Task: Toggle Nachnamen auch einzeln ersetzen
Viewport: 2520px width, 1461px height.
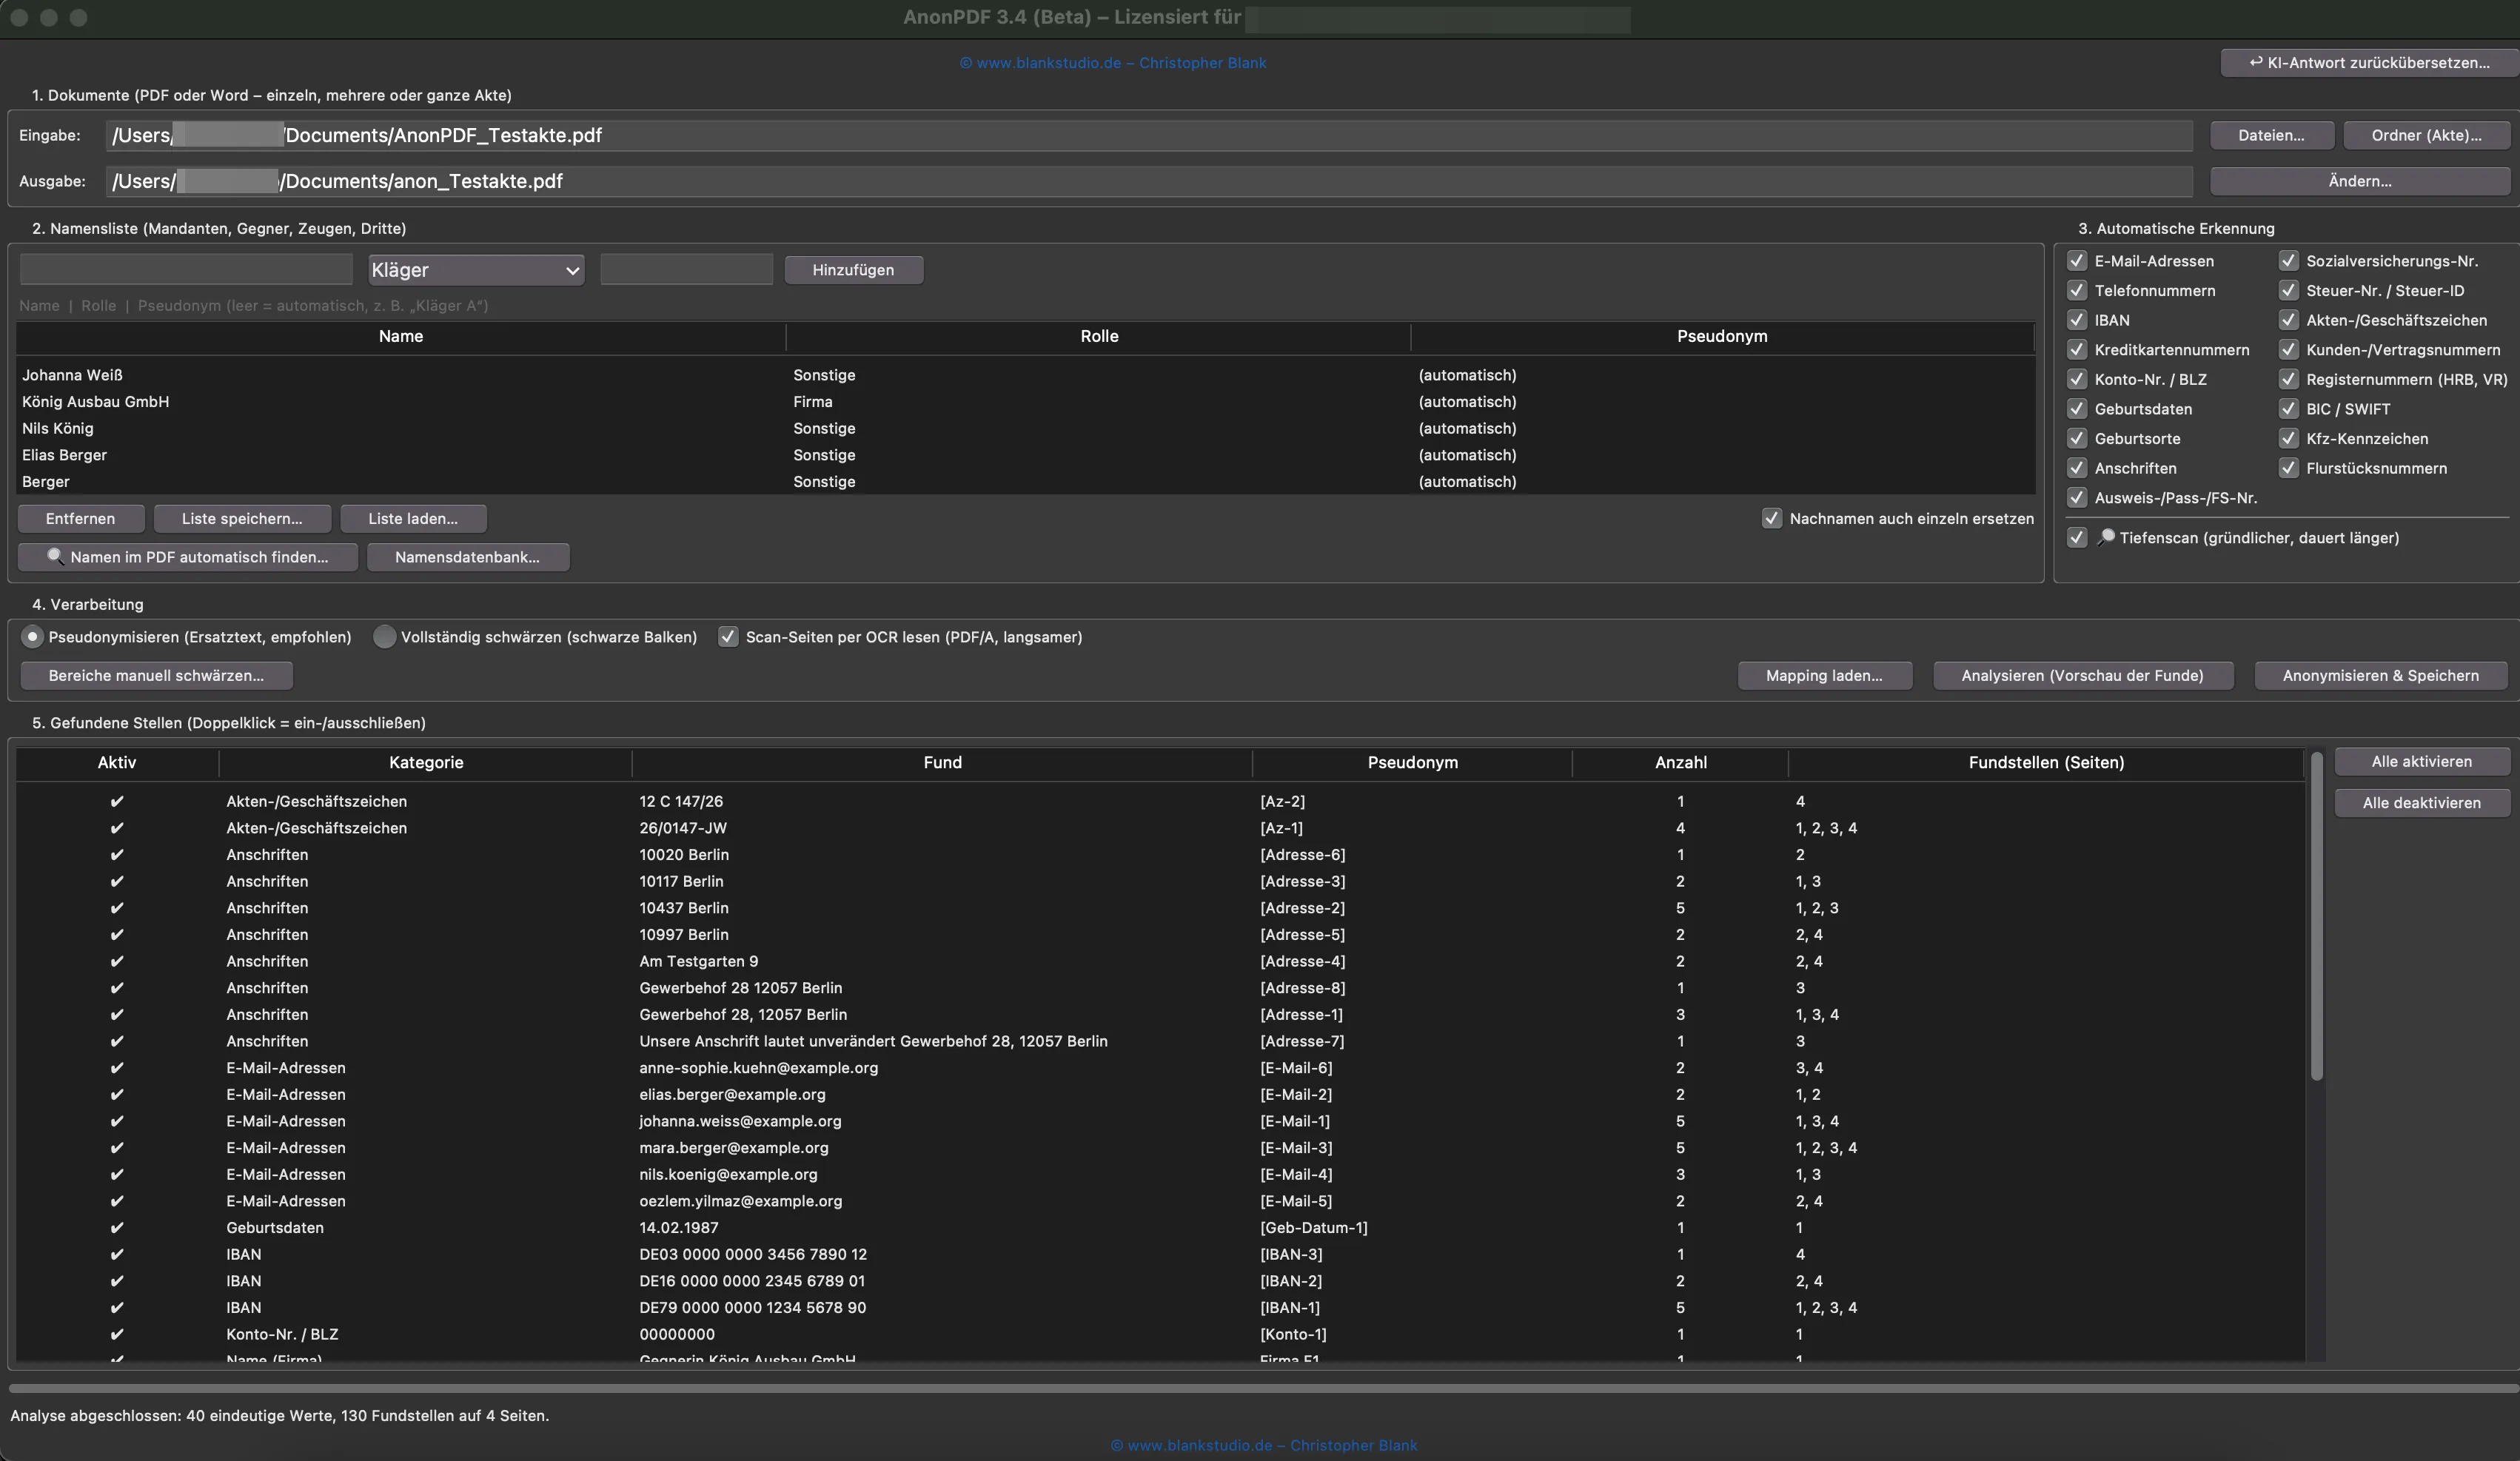Action: [x=1772, y=518]
